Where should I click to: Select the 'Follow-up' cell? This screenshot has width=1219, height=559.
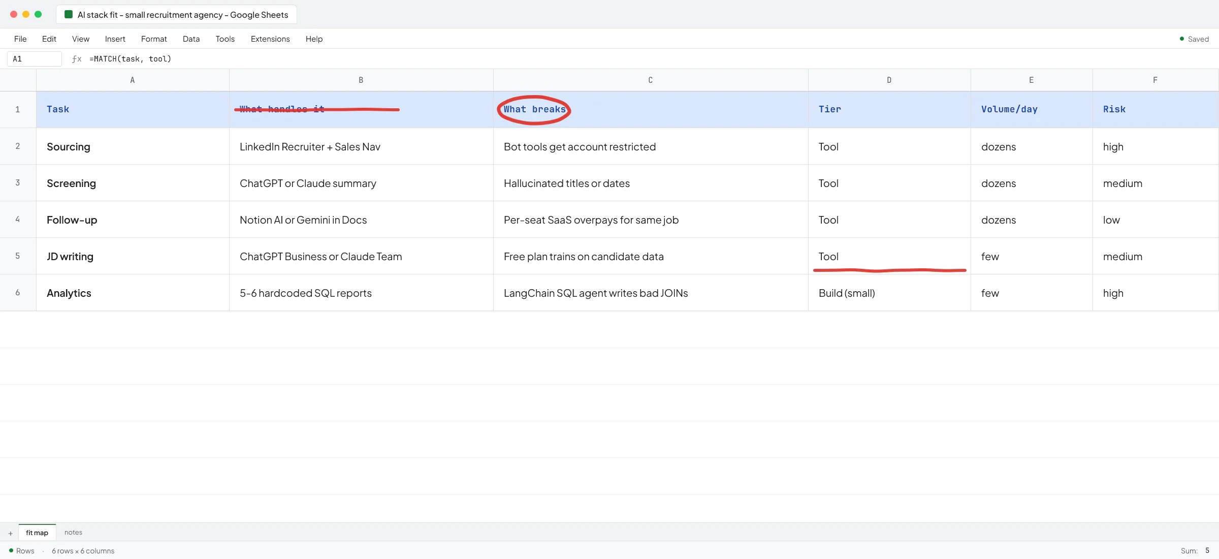133,220
